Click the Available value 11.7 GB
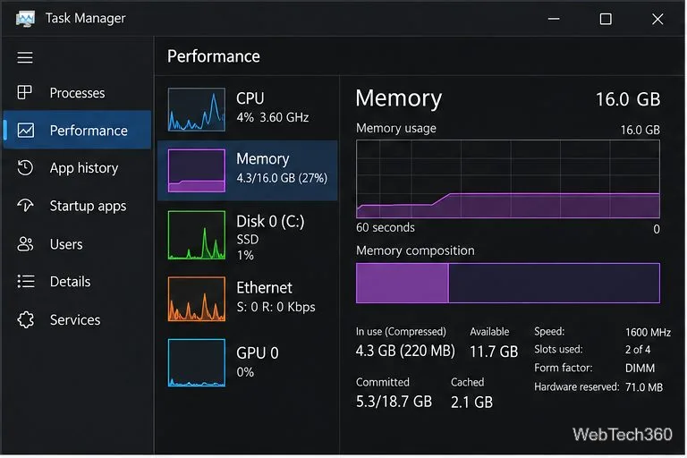Image resolution: width=687 pixels, height=458 pixels. (x=494, y=352)
